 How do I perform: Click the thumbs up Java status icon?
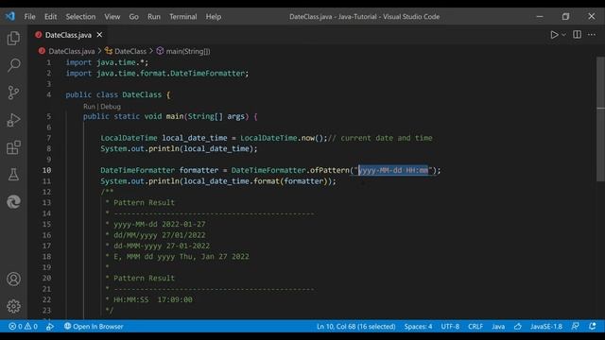(518, 326)
